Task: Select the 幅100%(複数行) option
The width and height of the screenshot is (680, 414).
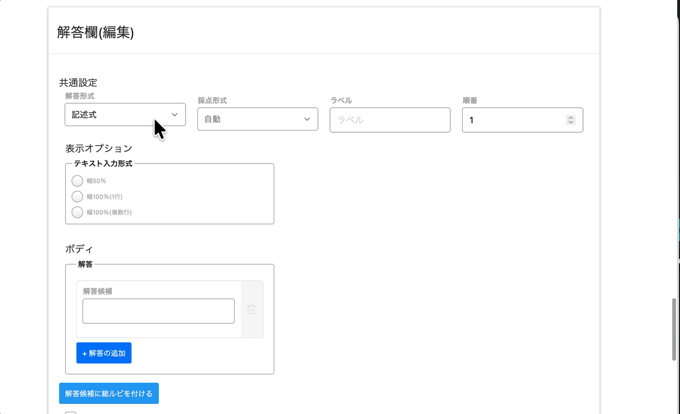Action: pos(77,212)
